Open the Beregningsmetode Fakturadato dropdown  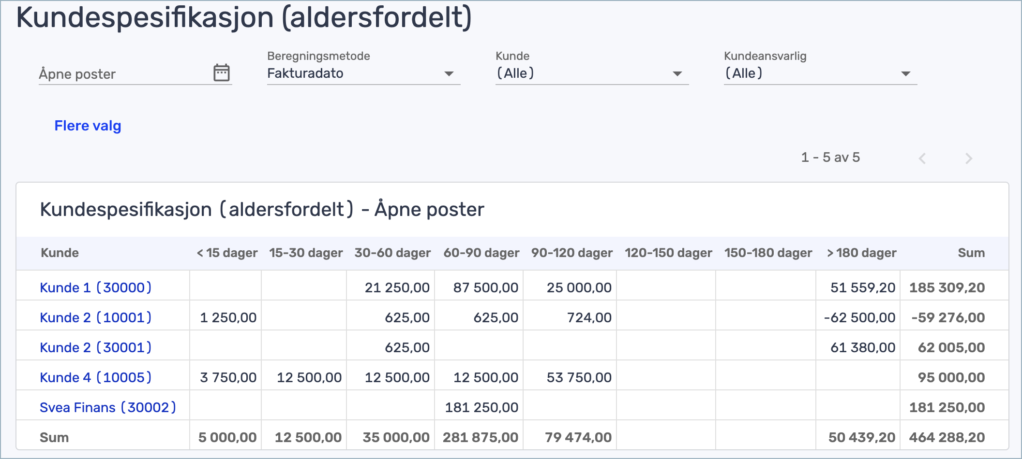click(363, 73)
